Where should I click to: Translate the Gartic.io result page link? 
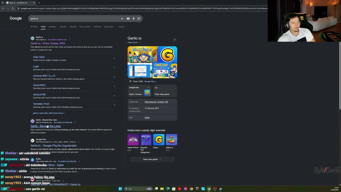pos(57,40)
